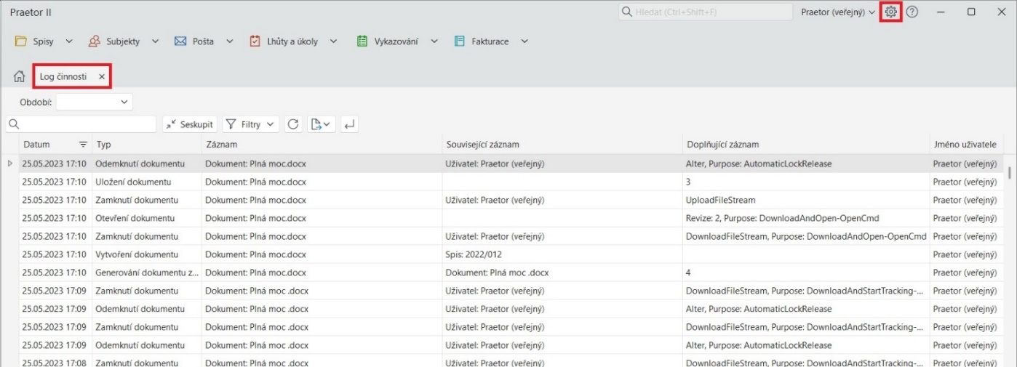Close the Log činnosti tab
The image size is (1017, 367).
point(102,77)
